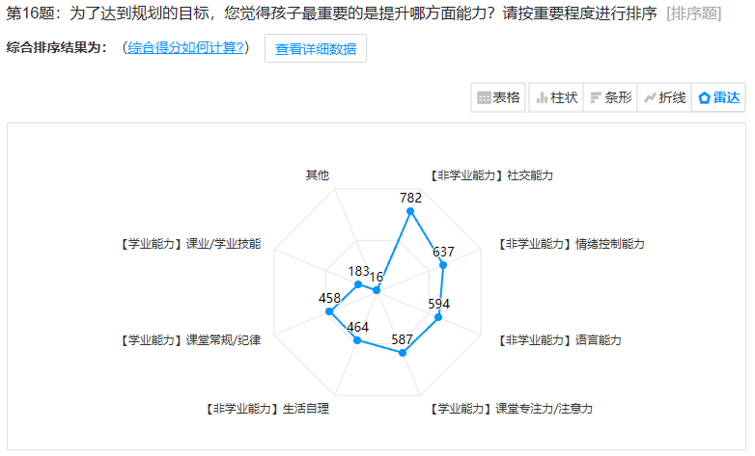Click the column chart icon

pos(542,98)
